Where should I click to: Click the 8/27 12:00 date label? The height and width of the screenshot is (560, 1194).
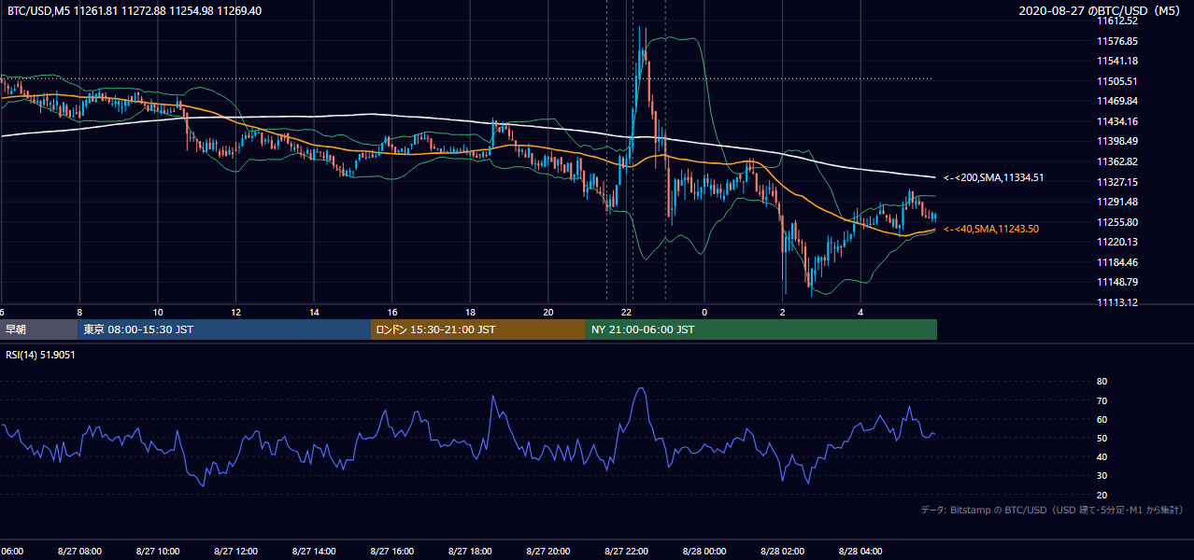(236, 552)
